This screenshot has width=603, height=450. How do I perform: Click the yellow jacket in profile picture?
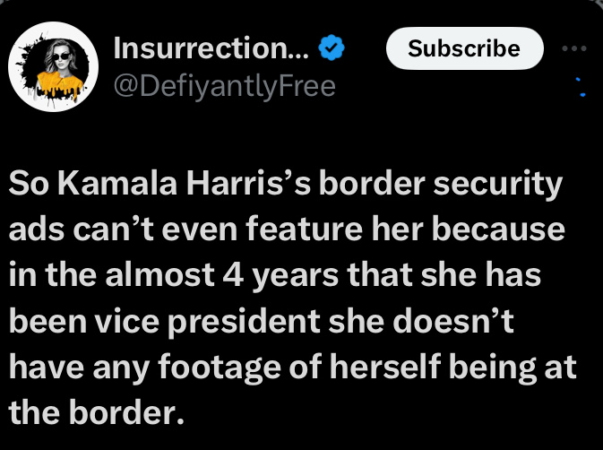pos(60,84)
